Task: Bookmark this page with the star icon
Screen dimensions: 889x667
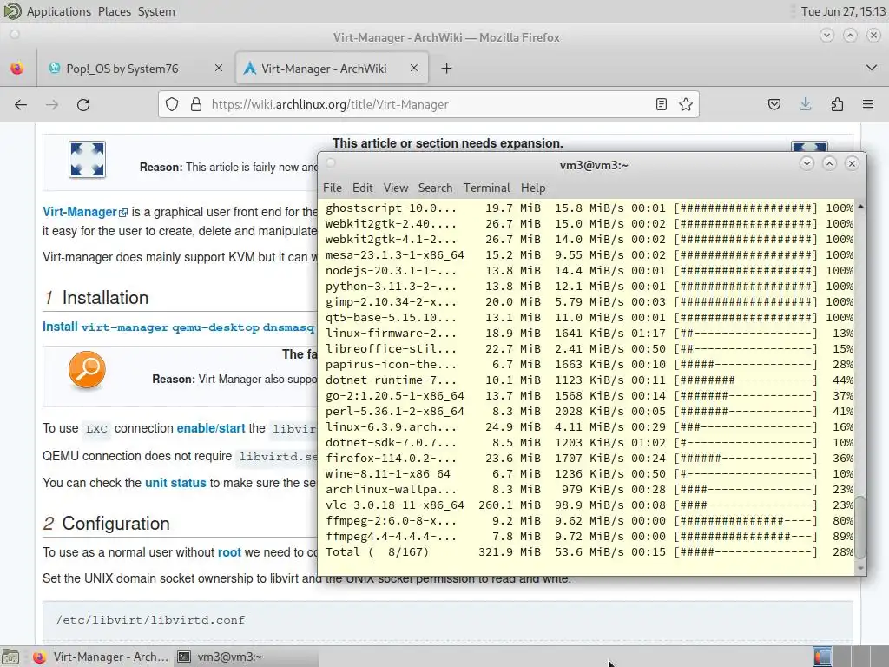Action: tap(686, 104)
